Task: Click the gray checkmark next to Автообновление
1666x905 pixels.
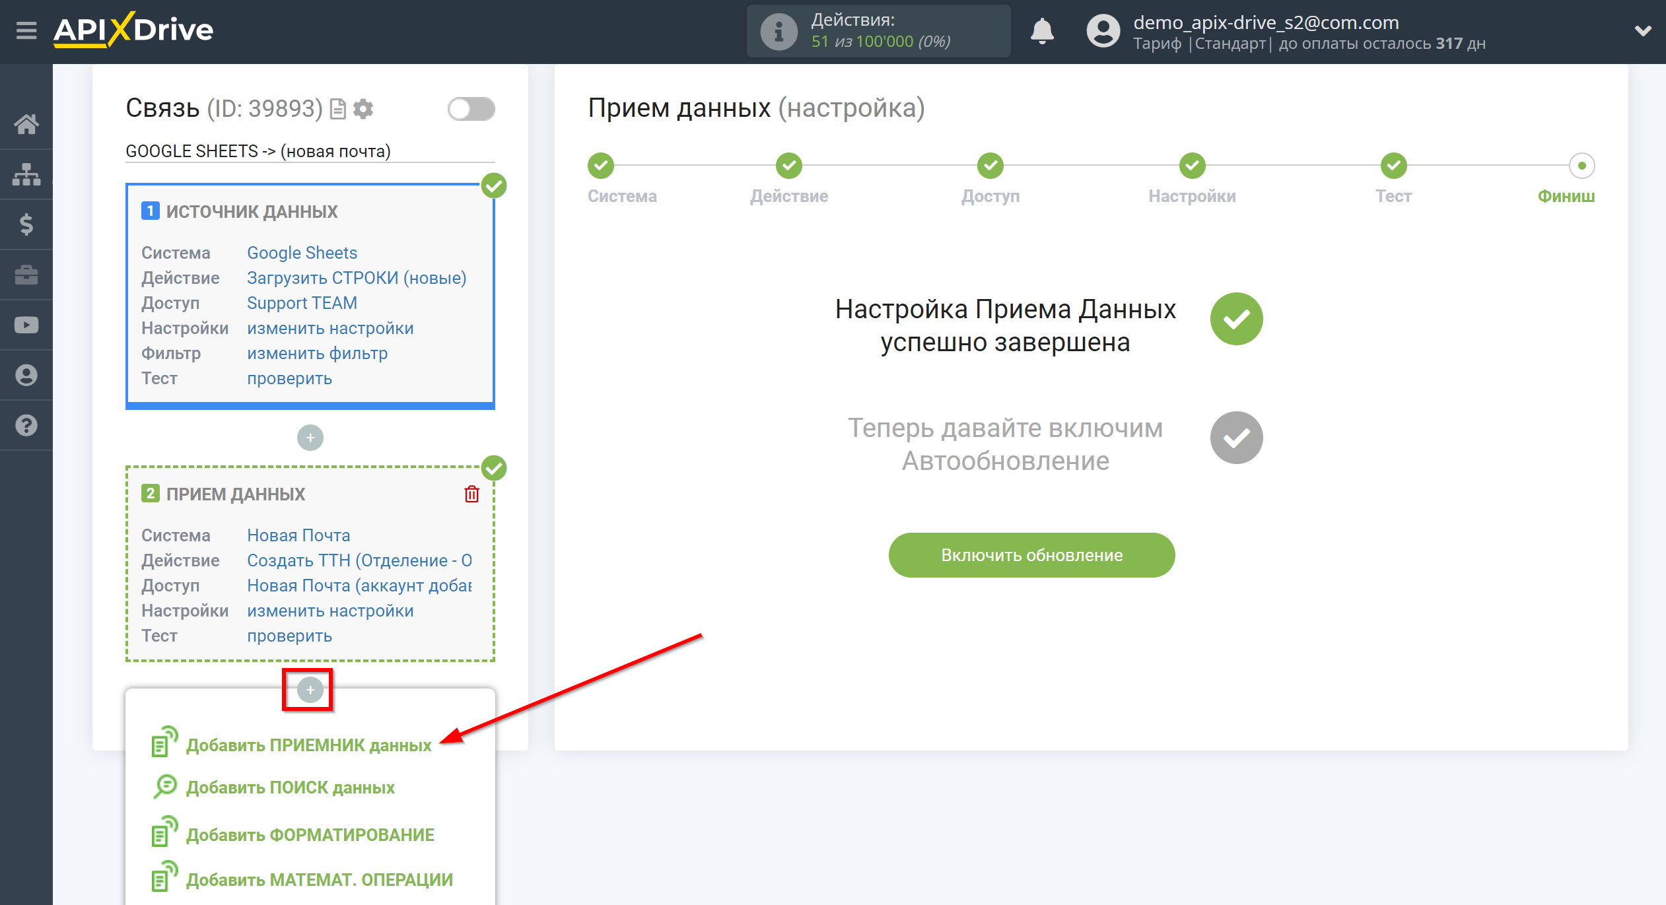Action: click(1237, 438)
